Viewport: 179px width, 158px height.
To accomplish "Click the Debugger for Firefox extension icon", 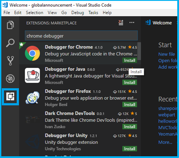I will pyautogui.click(x=33, y=97).
